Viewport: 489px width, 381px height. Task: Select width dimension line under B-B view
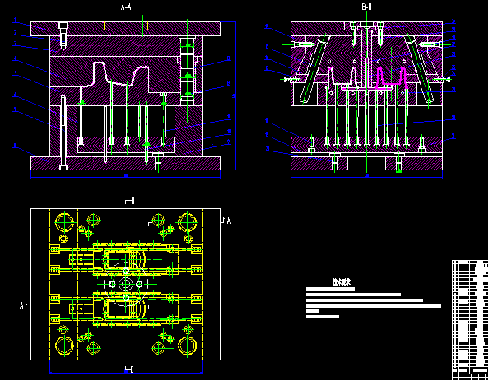[367, 177]
